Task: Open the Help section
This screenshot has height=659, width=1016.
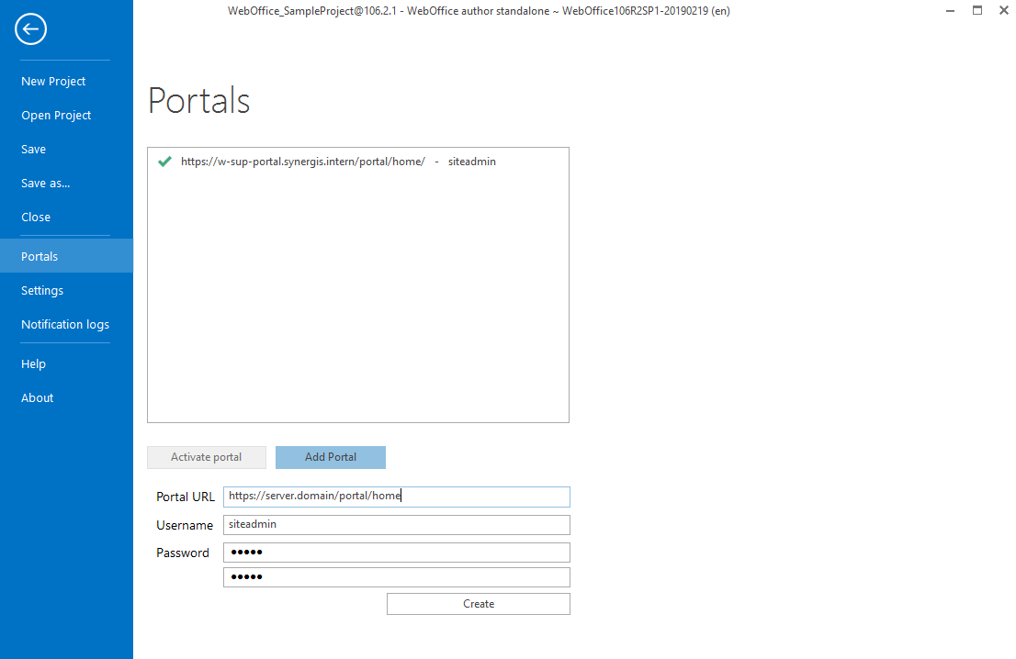Action: pos(33,363)
